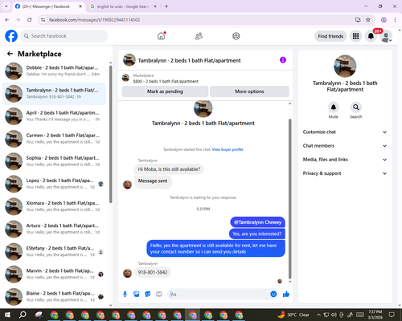
Task: Send a thumbs-up like
Action: (286, 295)
